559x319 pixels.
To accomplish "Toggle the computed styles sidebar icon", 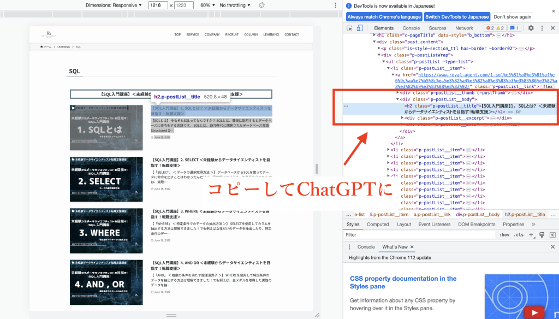I will 552,235.
